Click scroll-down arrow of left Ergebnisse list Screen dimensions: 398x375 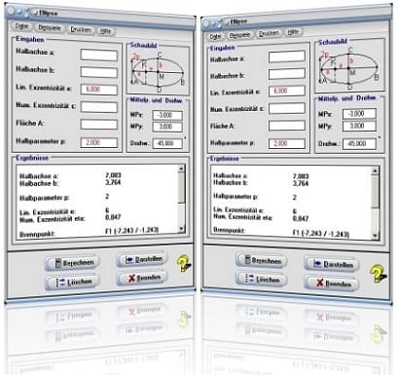pyautogui.click(x=181, y=229)
